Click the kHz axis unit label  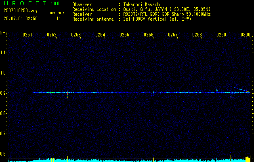(x=4, y=33)
